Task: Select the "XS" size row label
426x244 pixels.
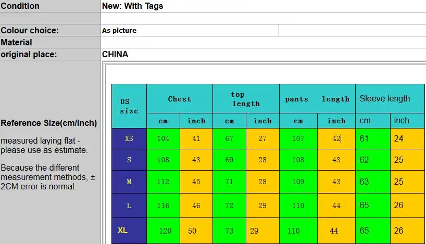Action: click(129, 138)
